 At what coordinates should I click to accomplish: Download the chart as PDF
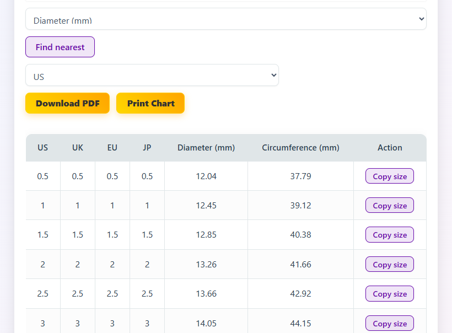[x=67, y=103]
